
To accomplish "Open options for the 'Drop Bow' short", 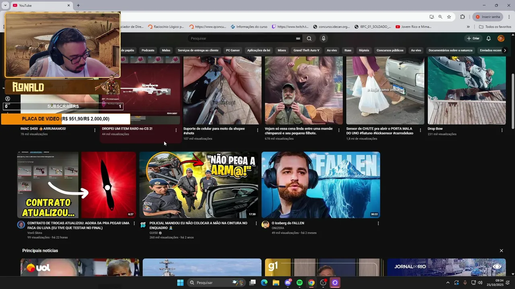I will click(x=502, y=130).
